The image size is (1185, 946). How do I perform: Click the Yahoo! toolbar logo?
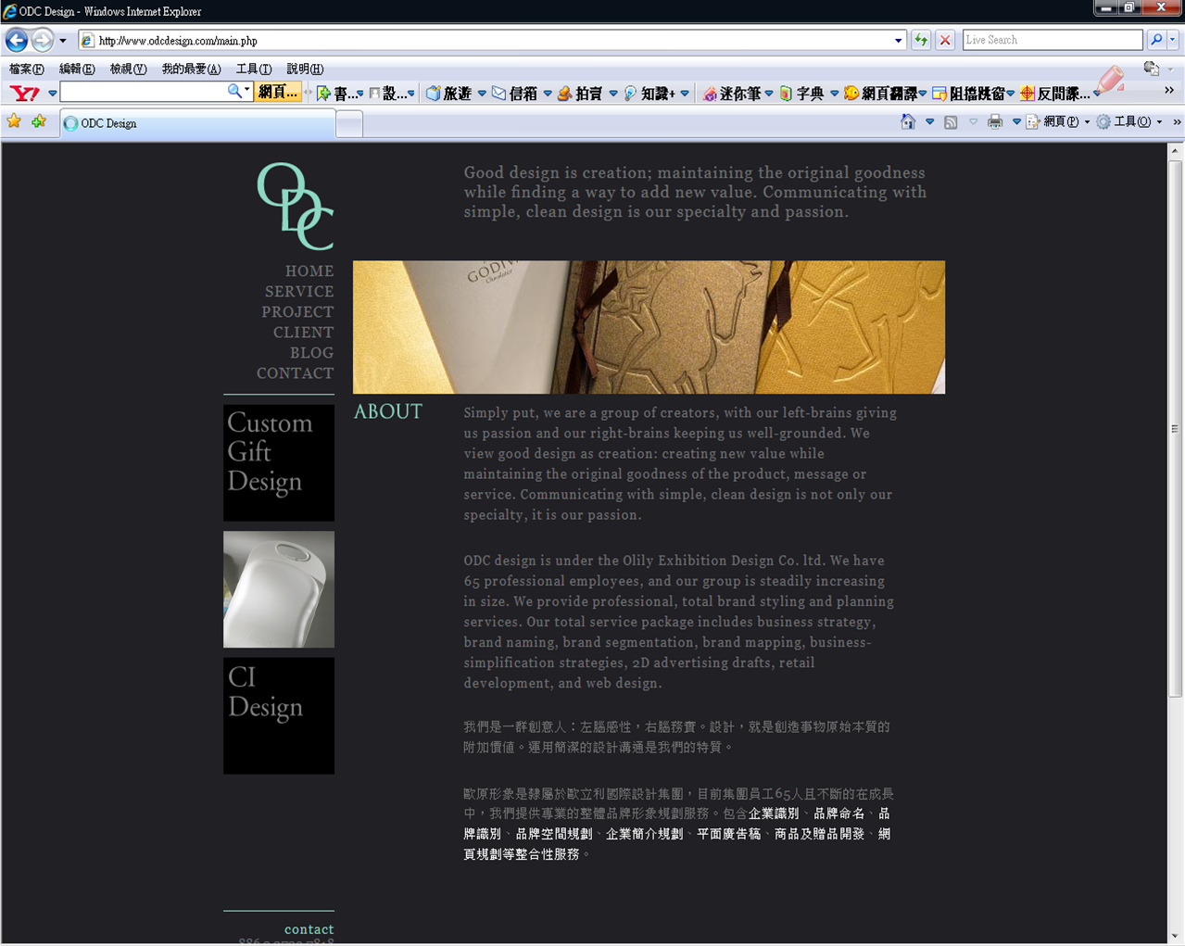pos(24,93)
